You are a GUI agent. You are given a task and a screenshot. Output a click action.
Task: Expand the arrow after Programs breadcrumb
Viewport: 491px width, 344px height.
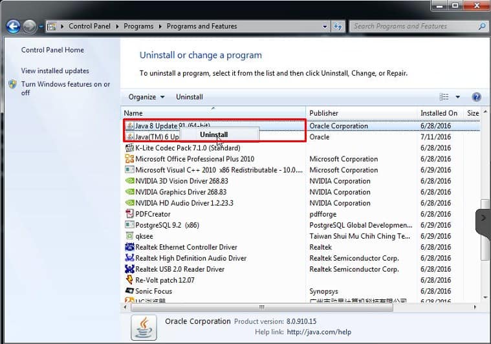(160, 27)
